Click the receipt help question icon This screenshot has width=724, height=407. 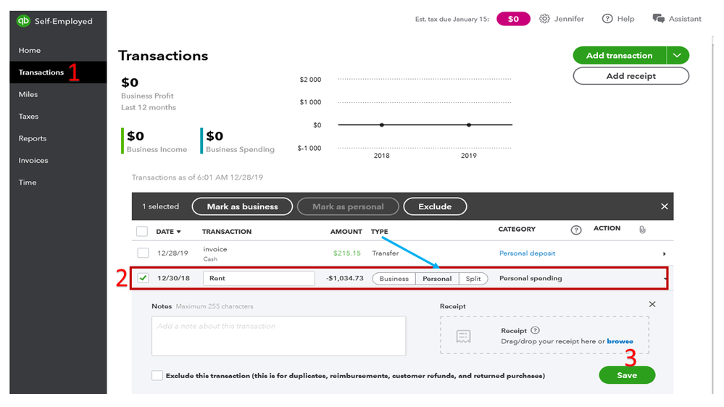click(x=536, y=330)
